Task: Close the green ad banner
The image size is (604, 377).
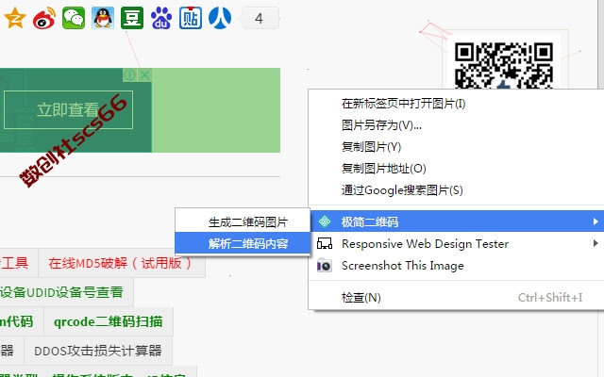Action: [144, 74]
